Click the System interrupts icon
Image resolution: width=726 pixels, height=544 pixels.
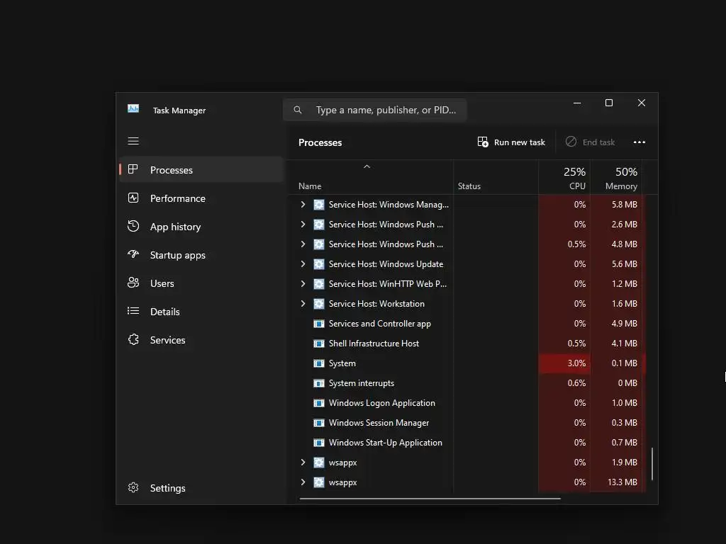[x=319, y=383]
